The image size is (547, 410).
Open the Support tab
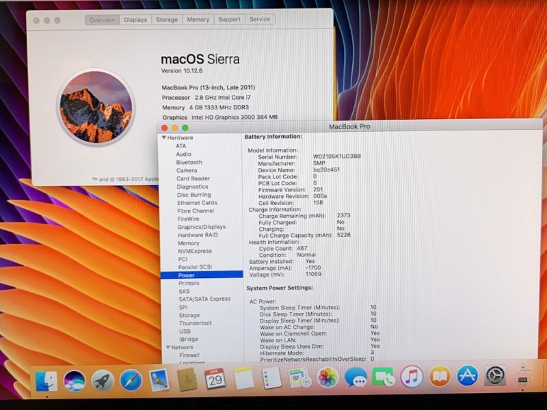coord(229,20)
